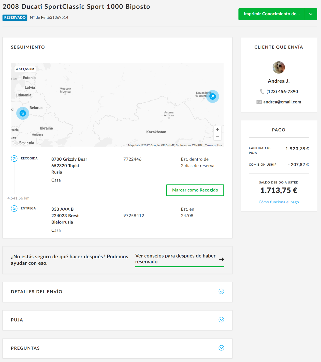Click the Recogida pickup arrow icon
This screenshot has width=321, height=362.
click(14, 158)
